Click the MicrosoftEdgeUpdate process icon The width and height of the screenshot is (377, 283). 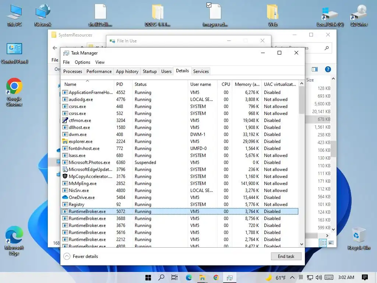tap(65, 169)
